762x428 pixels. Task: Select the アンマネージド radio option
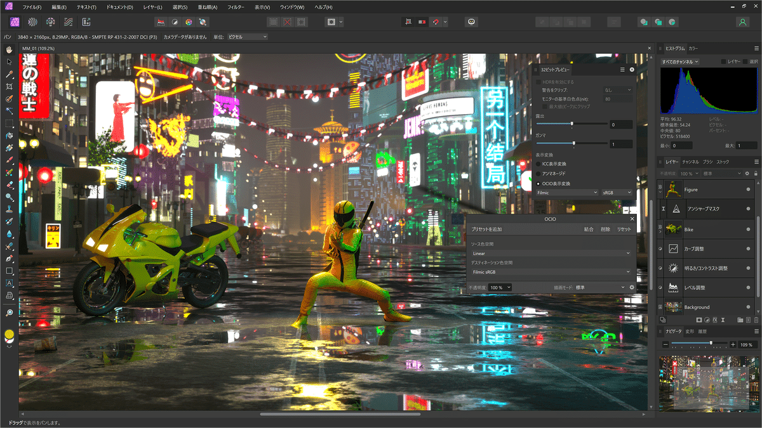538,173
